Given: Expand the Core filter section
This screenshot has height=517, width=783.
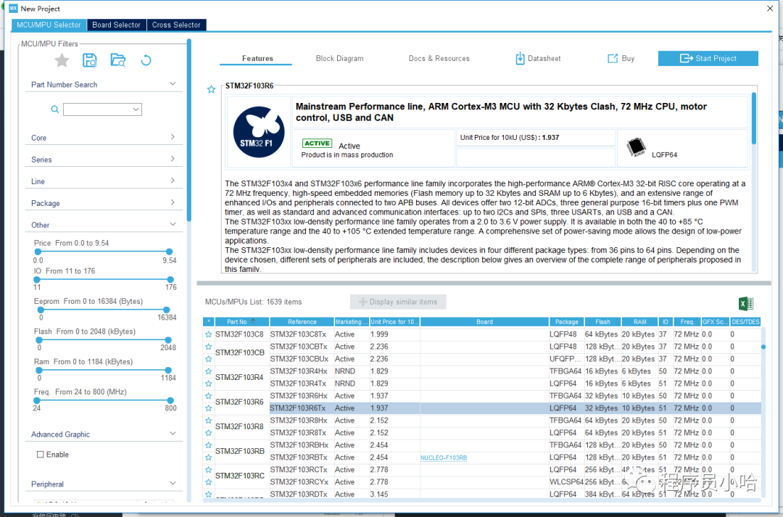Looking at the screenshot, I should click(x=173, y=137).
